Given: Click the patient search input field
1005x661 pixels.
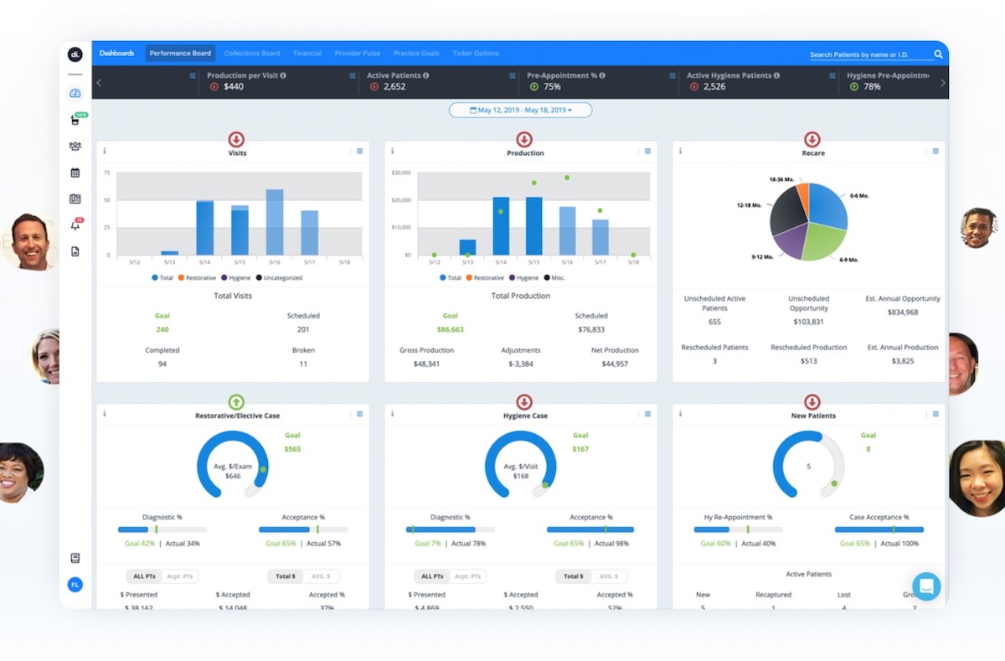Looking at the screenshot, I should (x=869, y=54).
